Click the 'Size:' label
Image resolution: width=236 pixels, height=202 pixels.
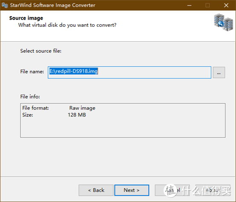28,115
